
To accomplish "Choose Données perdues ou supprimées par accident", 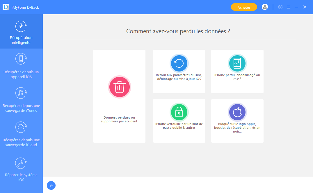I will [x=119, y=119].
